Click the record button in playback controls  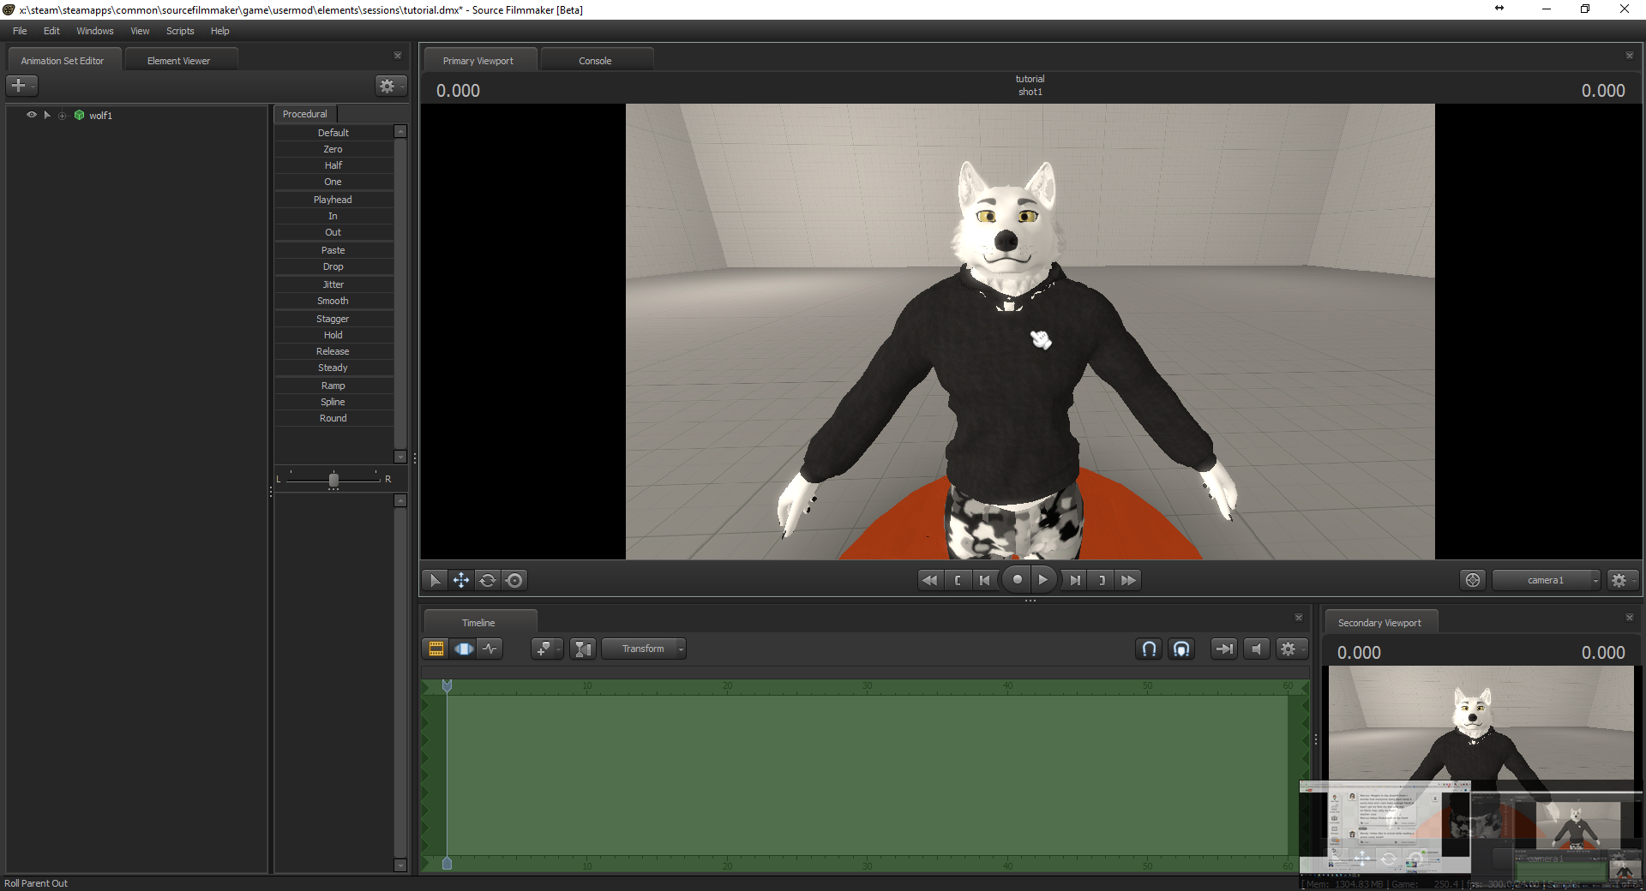pos(1017,580)
